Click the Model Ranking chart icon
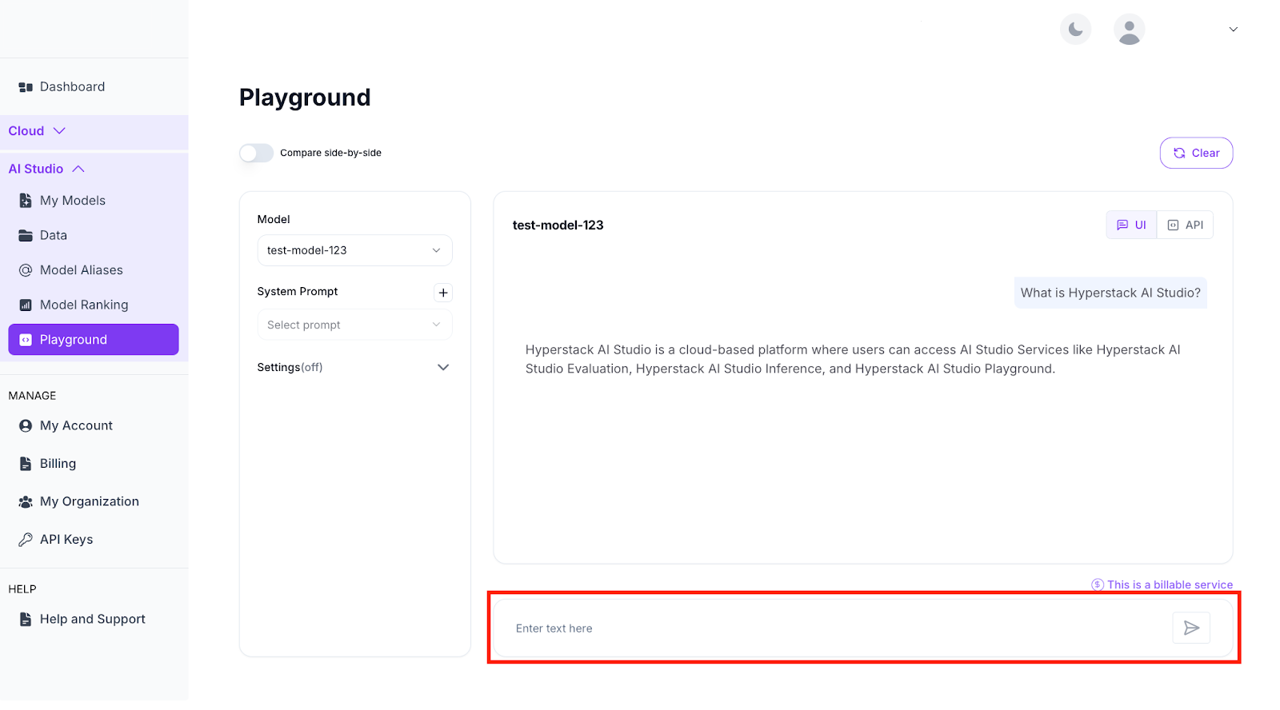The width and height of the screenshot is (1280, 710). (x=26, y=305)
